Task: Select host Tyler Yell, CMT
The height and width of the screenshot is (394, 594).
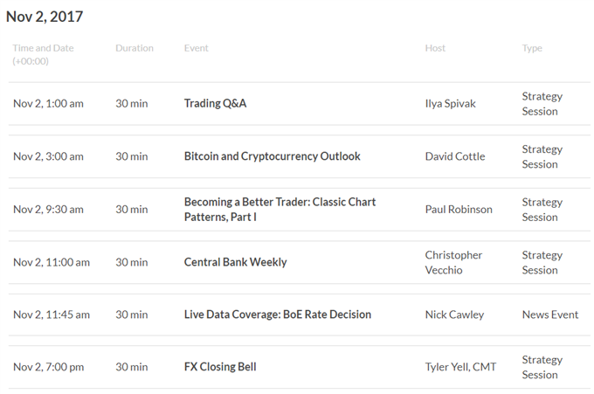Action: pyautogui.click(x=460, y=367)
